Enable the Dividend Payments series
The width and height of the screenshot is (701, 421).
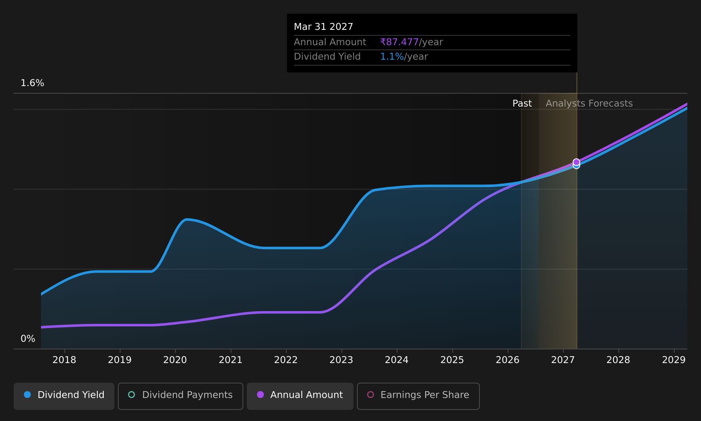click(181, 396)
